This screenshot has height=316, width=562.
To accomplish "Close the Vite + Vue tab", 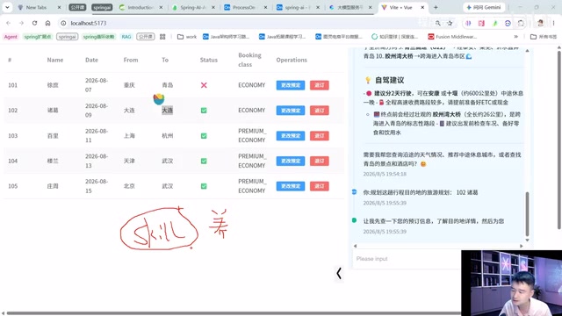I will pos(422,7).
